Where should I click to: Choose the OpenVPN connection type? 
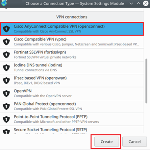point(72,93)
